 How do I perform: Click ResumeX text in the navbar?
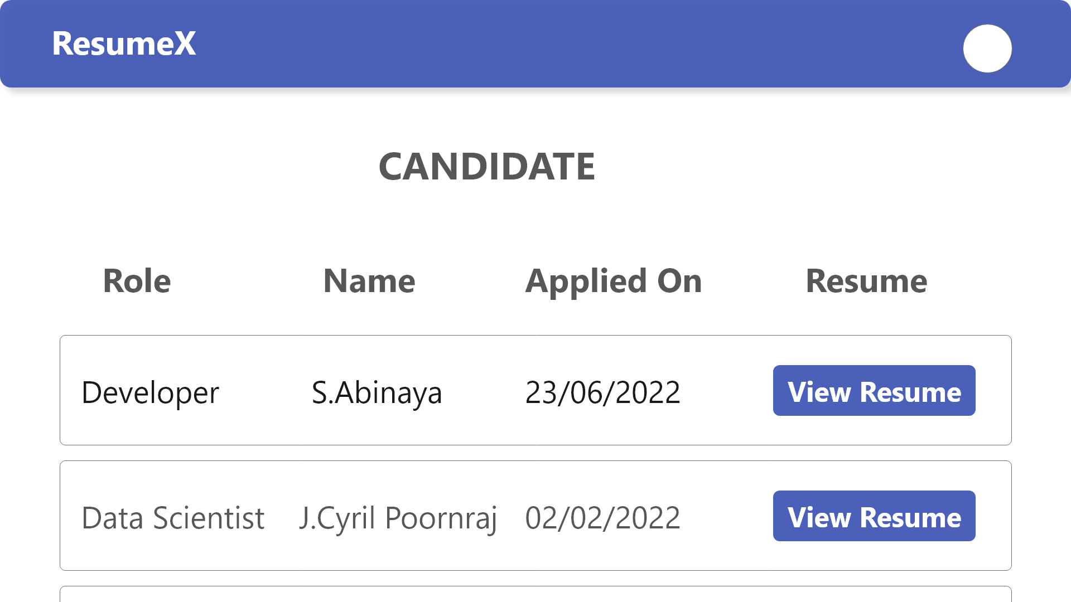coord(124,43)
